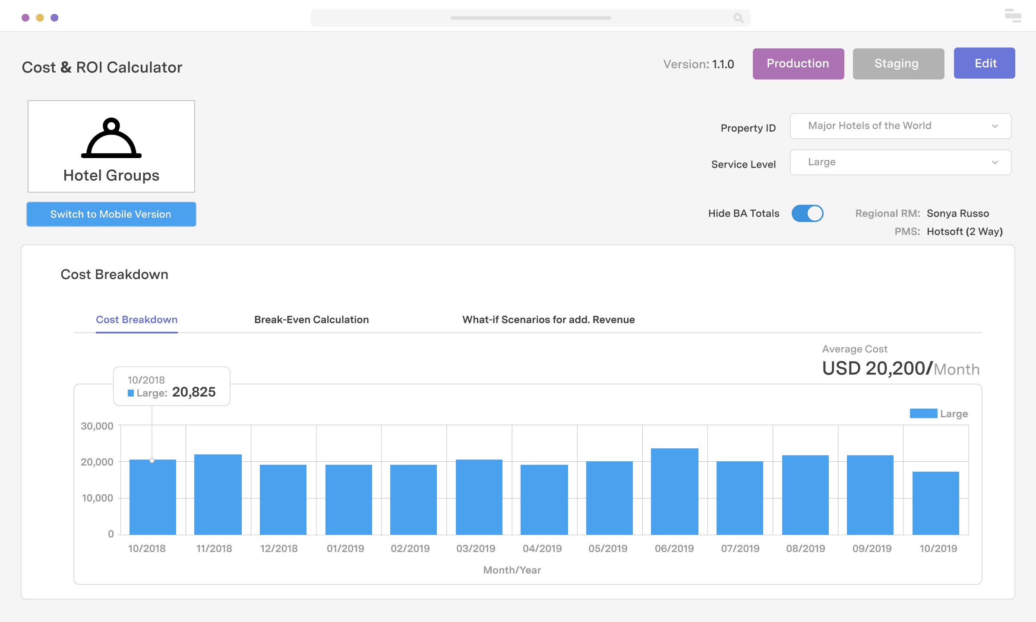Select the Cost Breakdown tab
The image size is (1036, 622).
click(x=136, y=320)
